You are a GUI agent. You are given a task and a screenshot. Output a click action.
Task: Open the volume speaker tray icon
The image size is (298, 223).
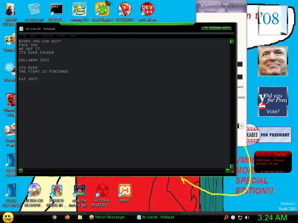[x=247, y=217]
